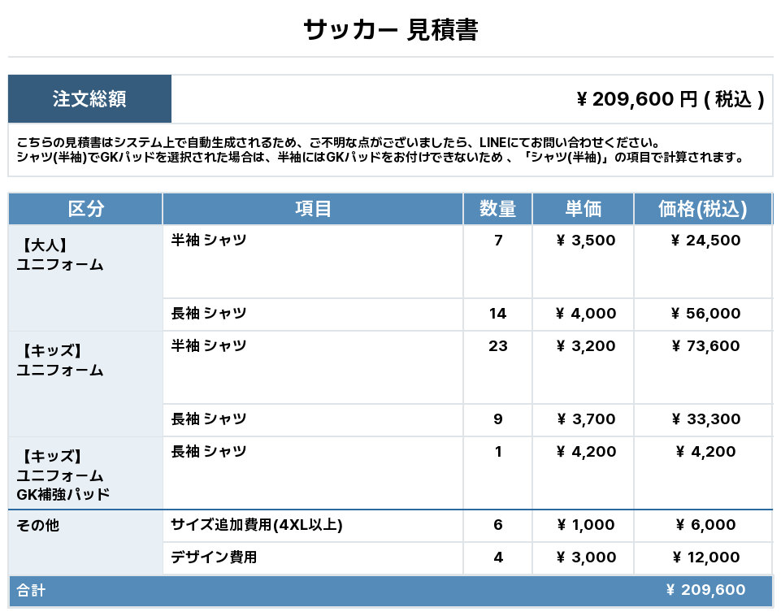Click the 合計 label in the footer row
781x616 pixels.
pyautogui.click(x=32, y=591)
